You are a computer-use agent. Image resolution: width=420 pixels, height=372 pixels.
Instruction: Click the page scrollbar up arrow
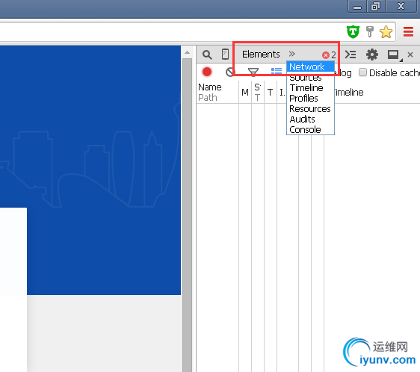pyautogui.click(x=188, y=52)
